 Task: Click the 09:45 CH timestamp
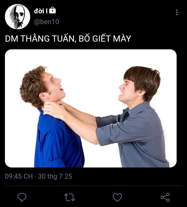19,176
